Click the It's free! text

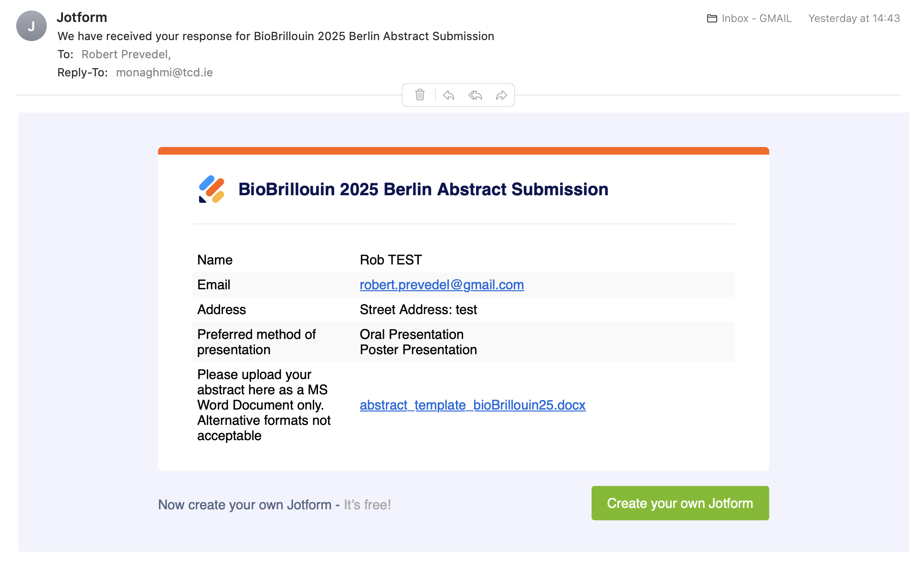click(x=367, y=505)
